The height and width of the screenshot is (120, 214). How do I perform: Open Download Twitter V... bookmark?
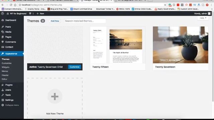pos(105,9)
